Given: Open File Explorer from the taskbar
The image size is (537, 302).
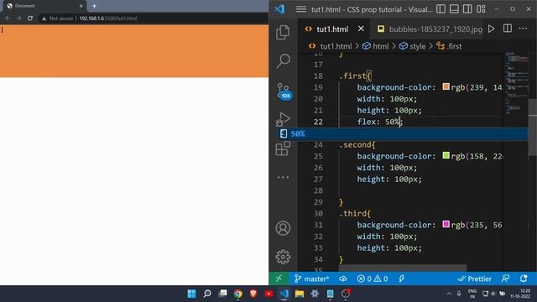Looking at the screenshot, I should (300, 294).
